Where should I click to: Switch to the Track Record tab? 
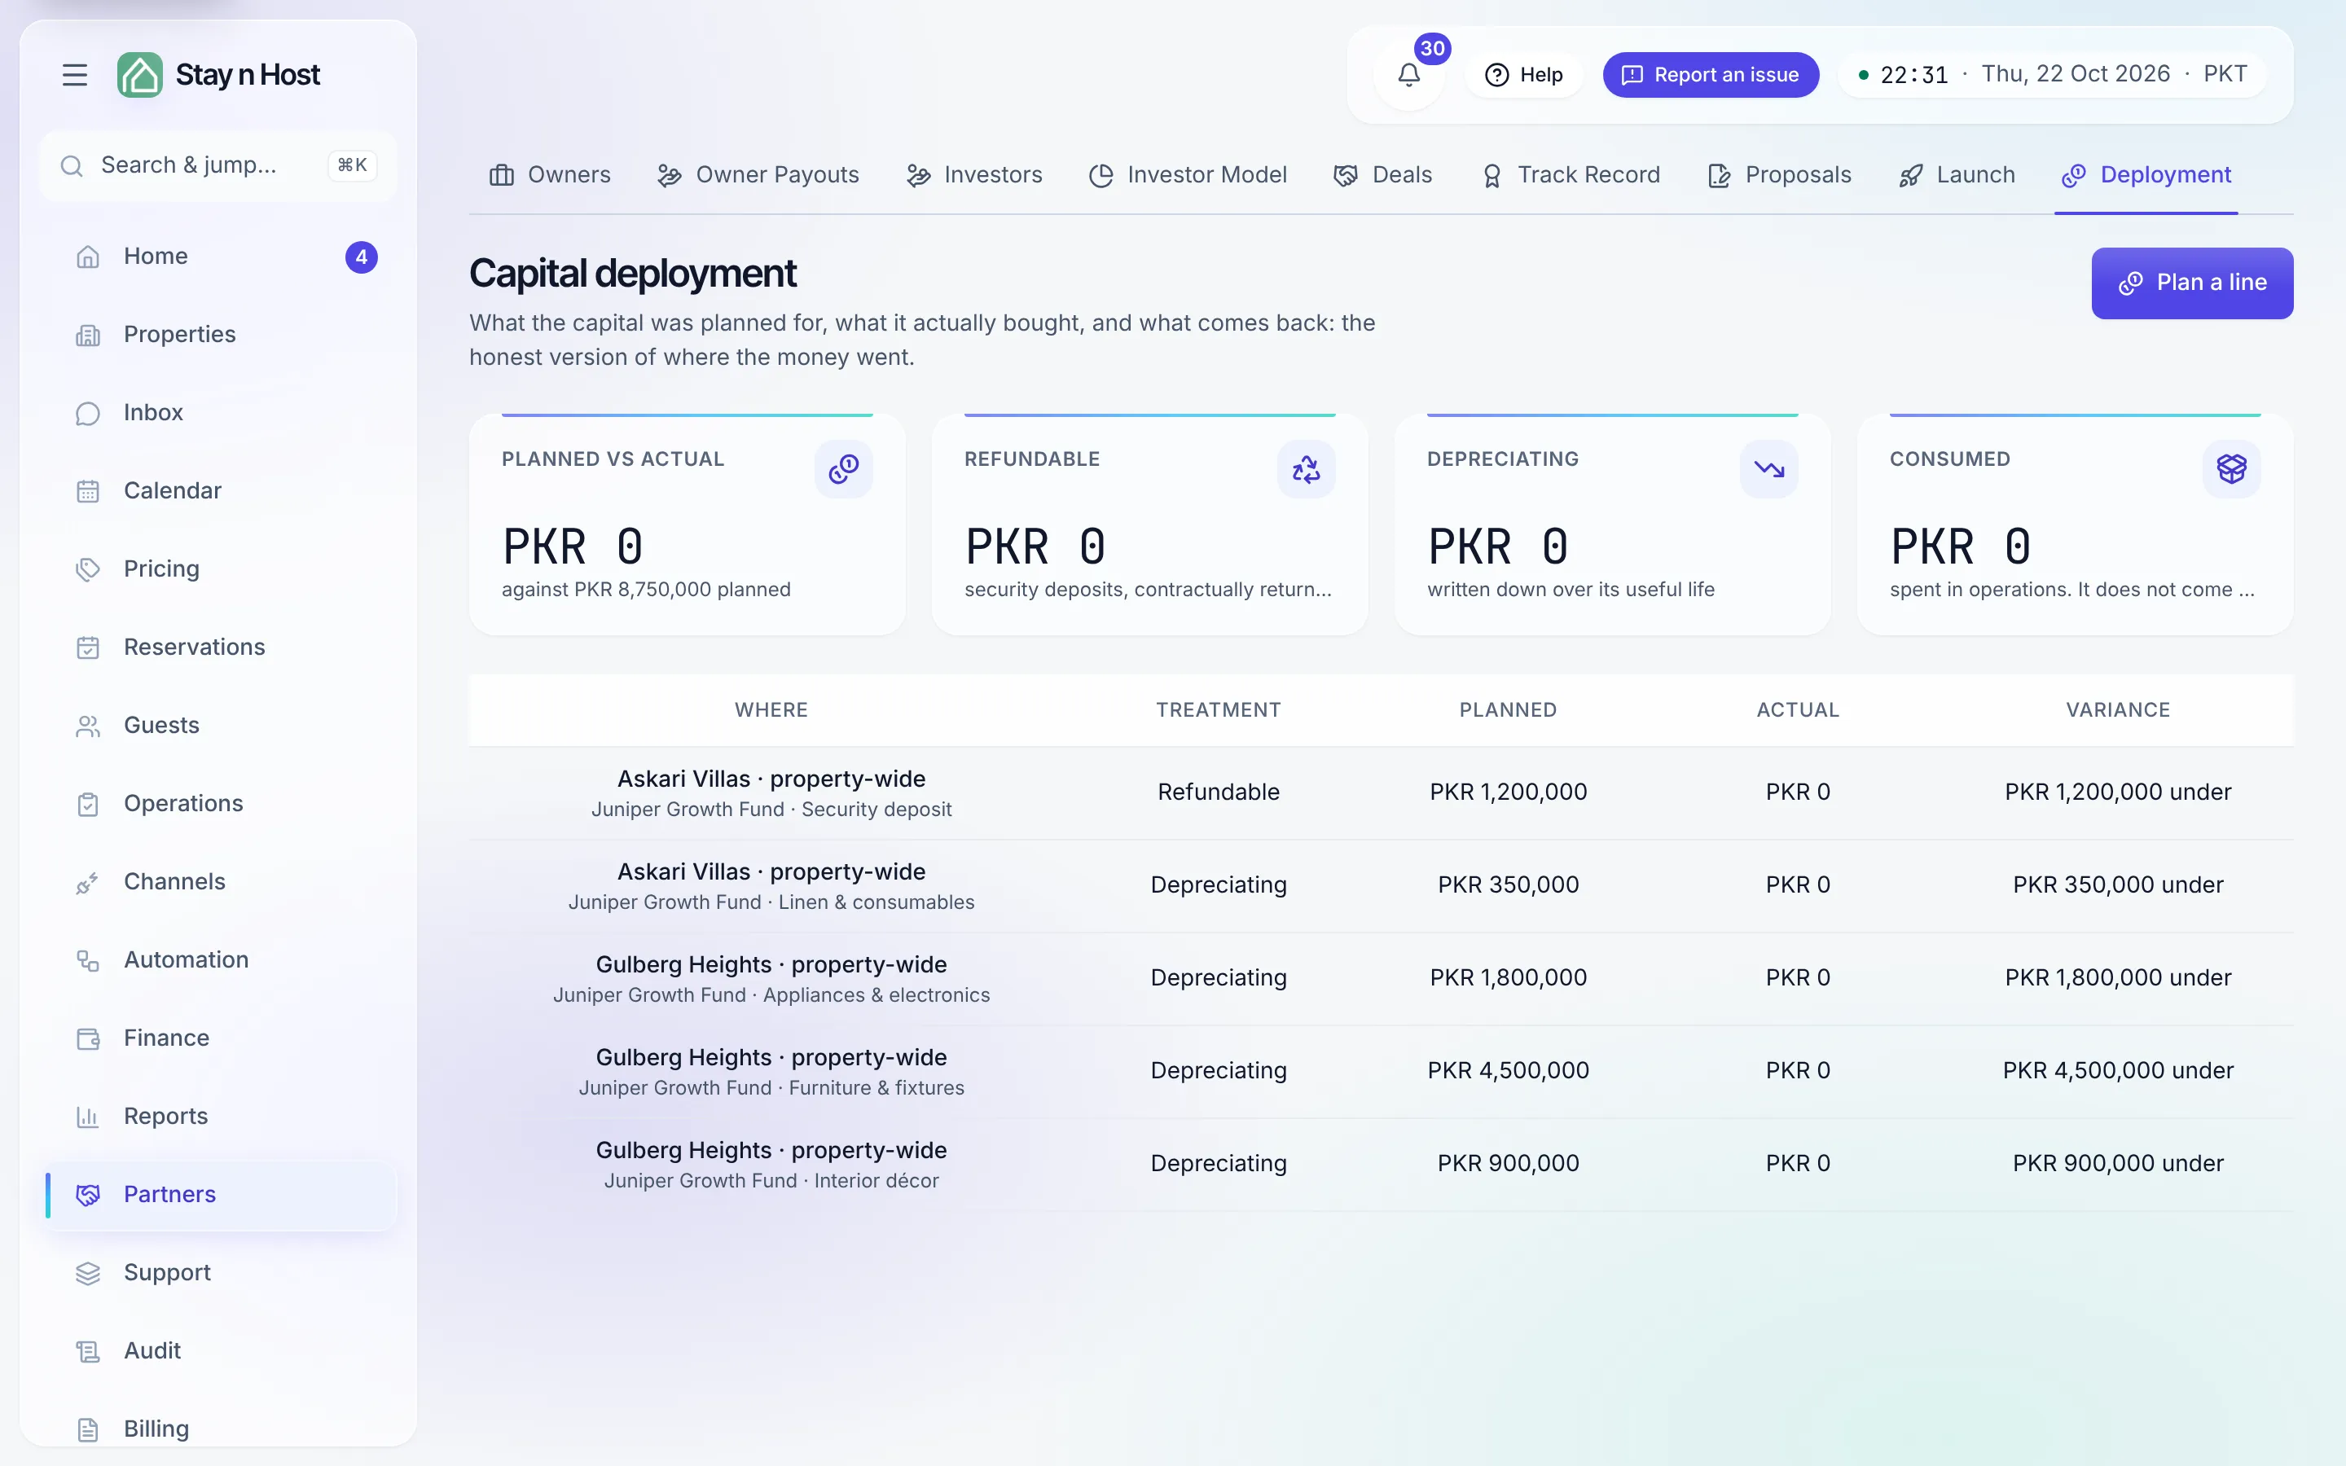(x=1571, y=175)
